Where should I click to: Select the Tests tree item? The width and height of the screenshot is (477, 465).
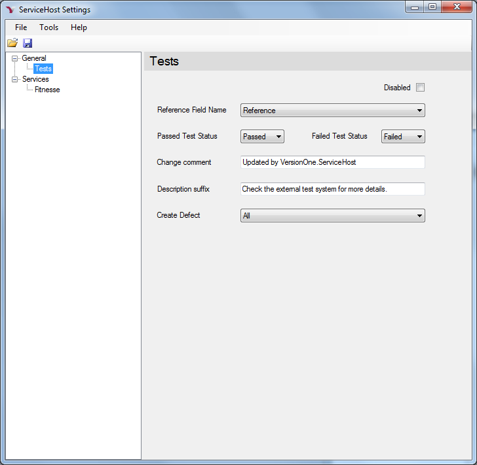43,69
